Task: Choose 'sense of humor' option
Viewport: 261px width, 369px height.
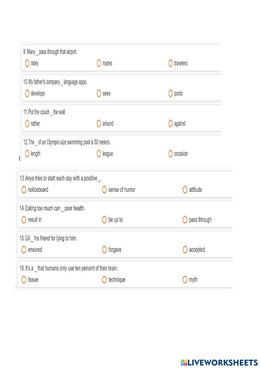Action: tap(104, 190)
